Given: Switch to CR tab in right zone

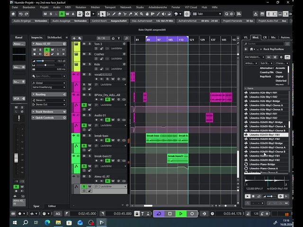Looking at the screenshot, I should (265, 37).
